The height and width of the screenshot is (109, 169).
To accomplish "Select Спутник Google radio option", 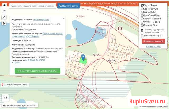I will pyautogui.click(x=142, y=22).
